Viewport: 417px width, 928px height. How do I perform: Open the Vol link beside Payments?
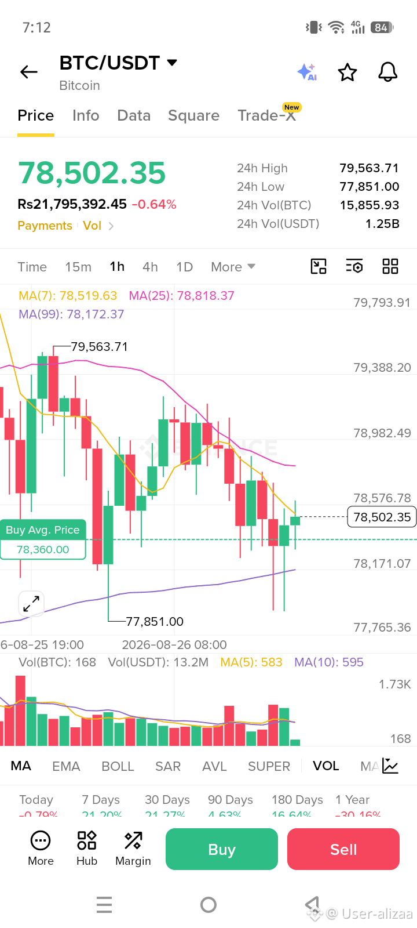(92, 226)
